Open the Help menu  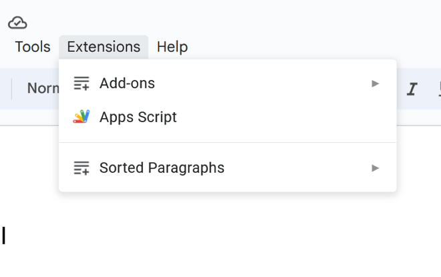[172, 47]
